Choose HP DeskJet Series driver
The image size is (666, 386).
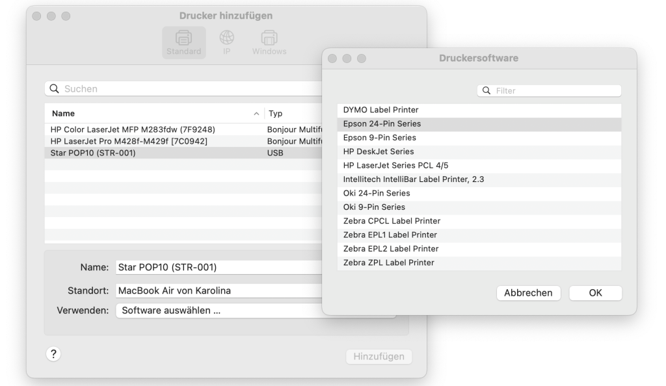coord(479,151)
